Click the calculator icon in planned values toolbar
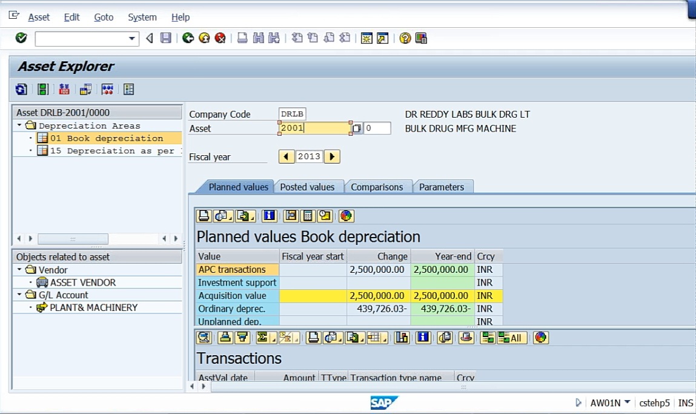The width and height of the screenshot is (696, 414). [x=308, y=216]
